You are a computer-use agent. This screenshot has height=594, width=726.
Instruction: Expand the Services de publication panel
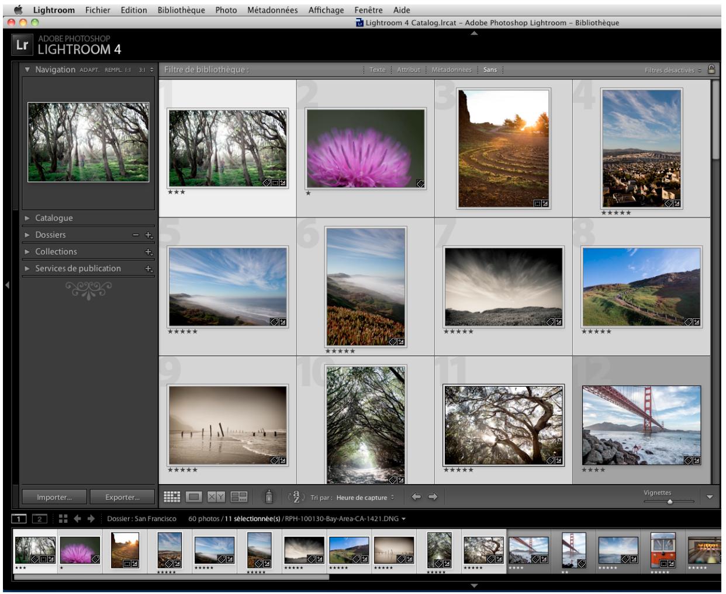(x=27, y=269)
